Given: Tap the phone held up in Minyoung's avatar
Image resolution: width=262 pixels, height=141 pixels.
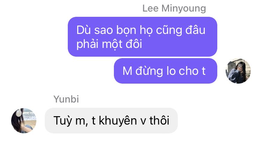Looking at the screenshot, I should coord(240,66).
